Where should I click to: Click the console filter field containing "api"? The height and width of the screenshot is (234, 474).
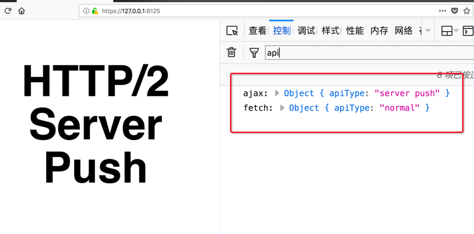(x=369, y=53)
